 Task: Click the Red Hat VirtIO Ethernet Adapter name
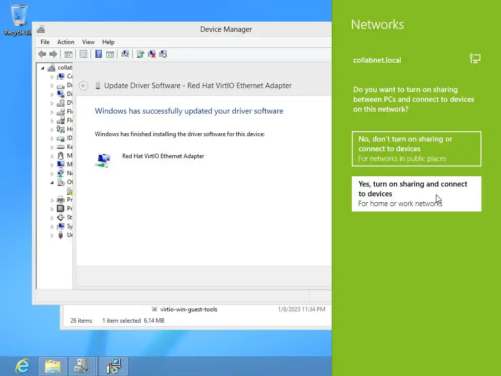point(163,156)
